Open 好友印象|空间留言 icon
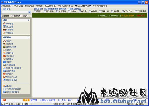 click(x=5, y=68)
